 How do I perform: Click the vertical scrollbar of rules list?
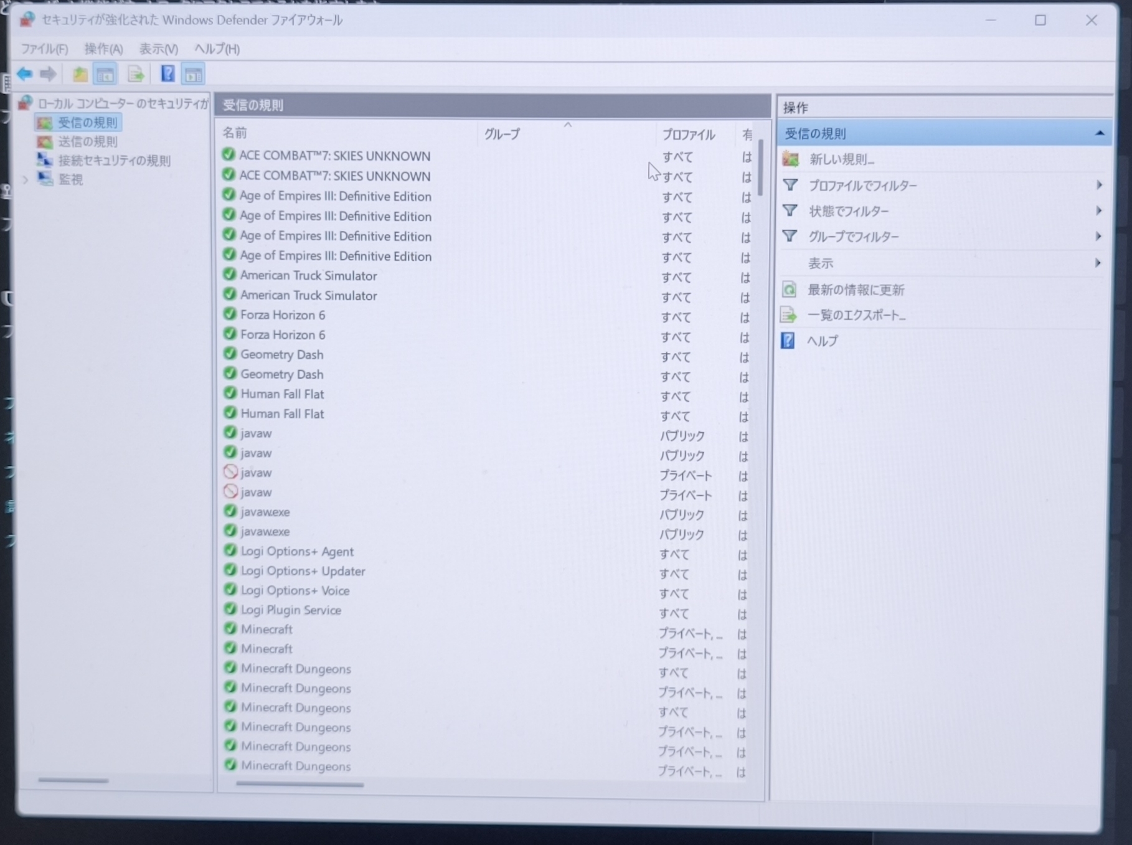760,168
